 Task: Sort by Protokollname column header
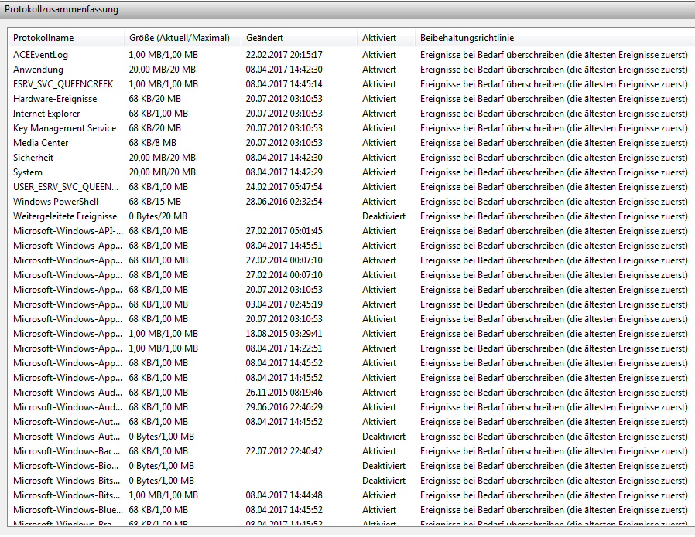coord(66,38)
